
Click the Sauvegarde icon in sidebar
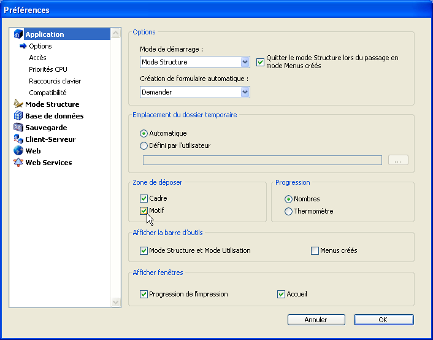tap(18, 128)
